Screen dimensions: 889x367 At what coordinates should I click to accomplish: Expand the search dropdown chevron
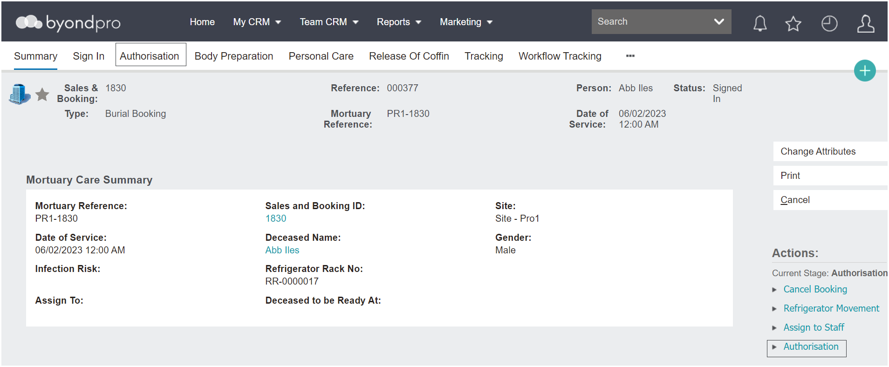pos(719,21)
